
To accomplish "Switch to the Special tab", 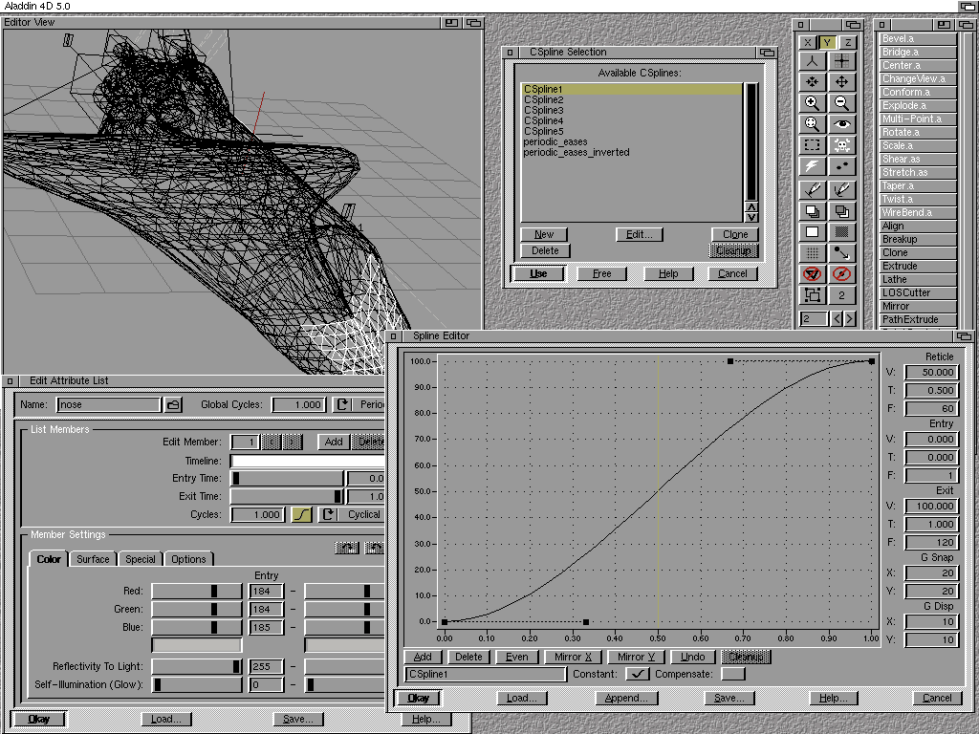I will [x=140, y=559].
